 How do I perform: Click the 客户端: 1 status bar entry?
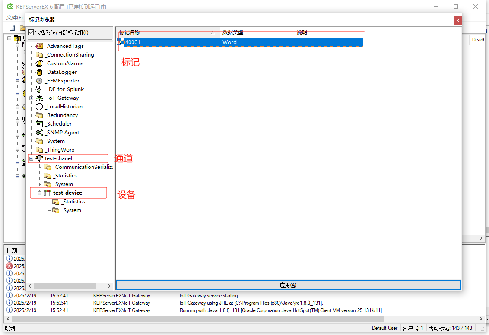[x=413, y=328]
